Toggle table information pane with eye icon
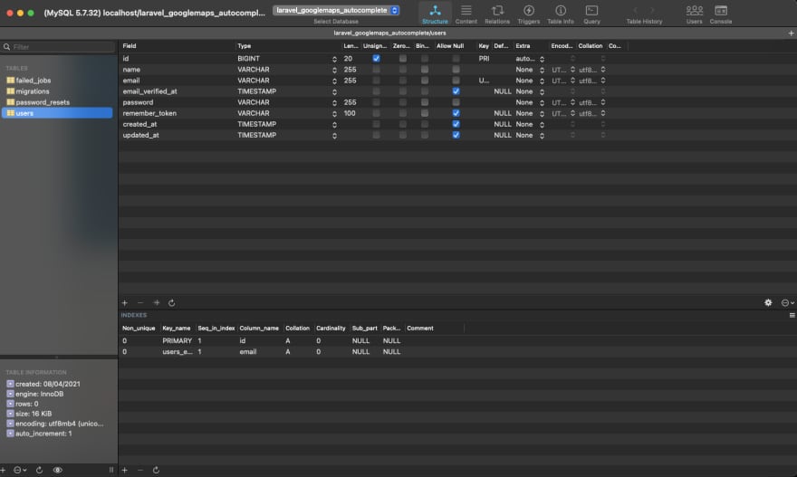Viewport: 797px width, 477px height. coord(58,470)
